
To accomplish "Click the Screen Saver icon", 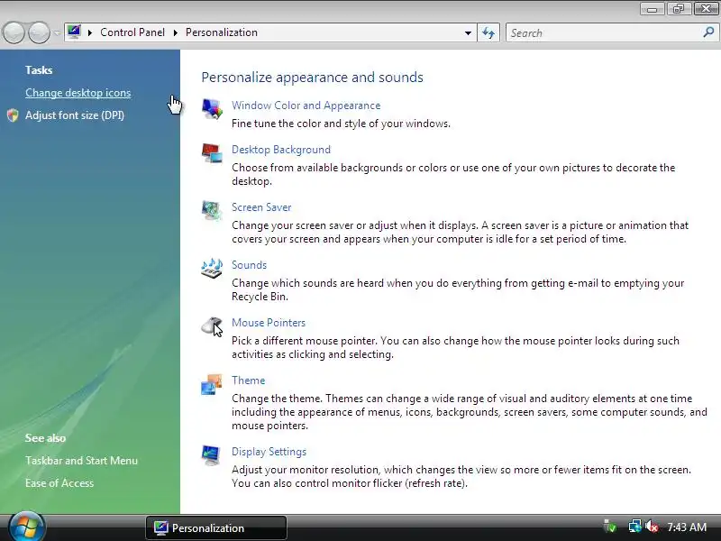I will [212, 210].
